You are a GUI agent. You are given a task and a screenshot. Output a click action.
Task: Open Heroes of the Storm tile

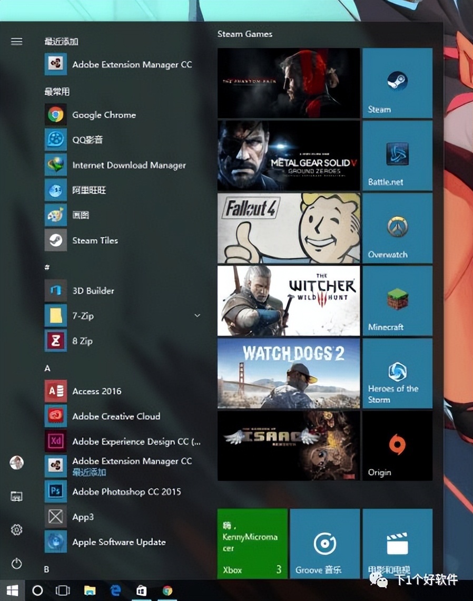coord(397,373)
